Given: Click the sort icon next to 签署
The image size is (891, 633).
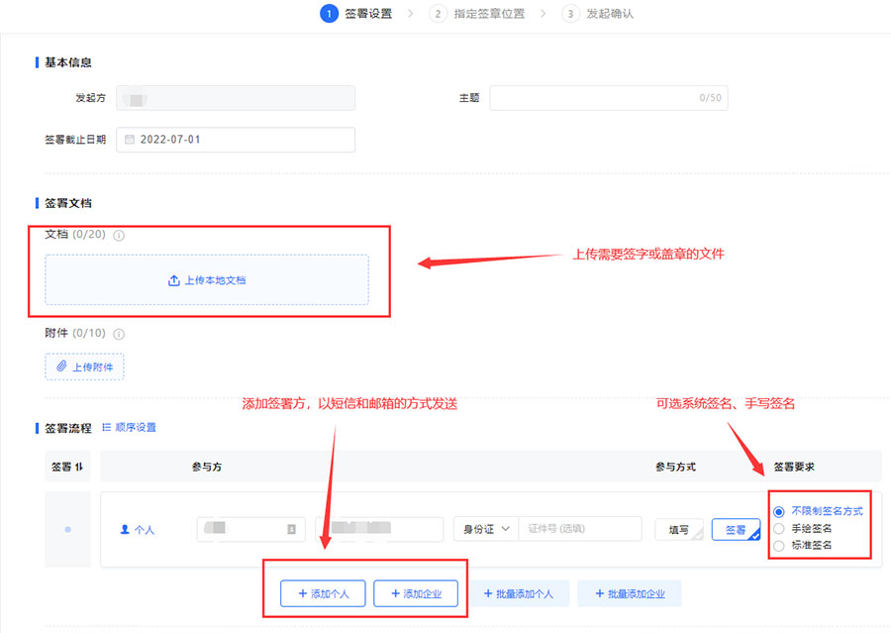Looking at the screenshot, I should [x=83, y=467].
